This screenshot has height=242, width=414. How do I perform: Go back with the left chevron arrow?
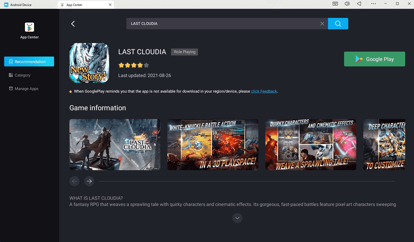point(73,24)
